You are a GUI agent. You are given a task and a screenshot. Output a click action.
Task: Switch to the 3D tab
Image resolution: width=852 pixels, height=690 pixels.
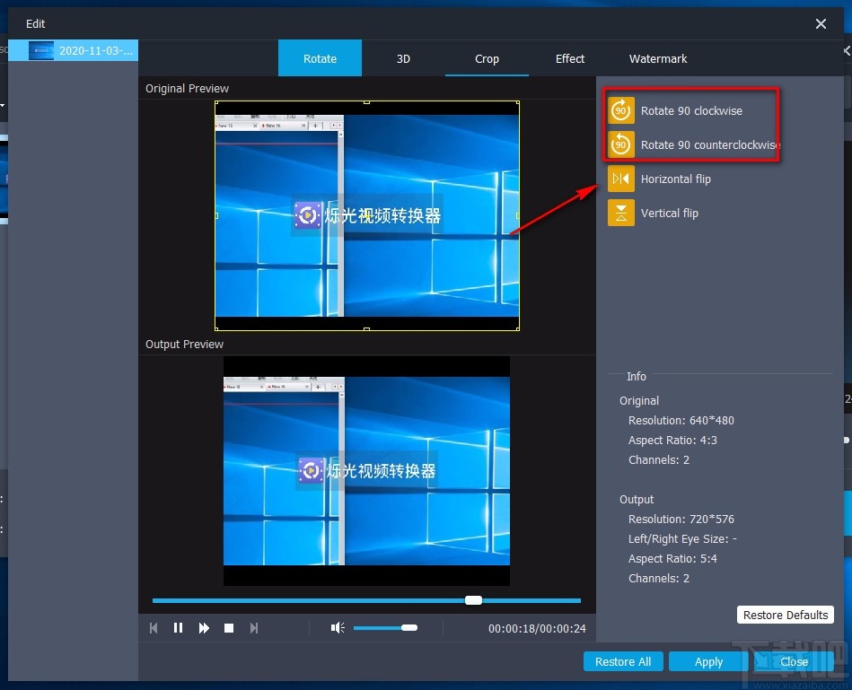(403, 58)
